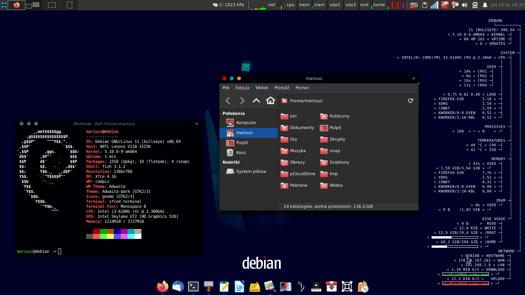Click the white swatch in terminal palette
The height and width of the screenshot is (295, 525).
pos(138,236)
